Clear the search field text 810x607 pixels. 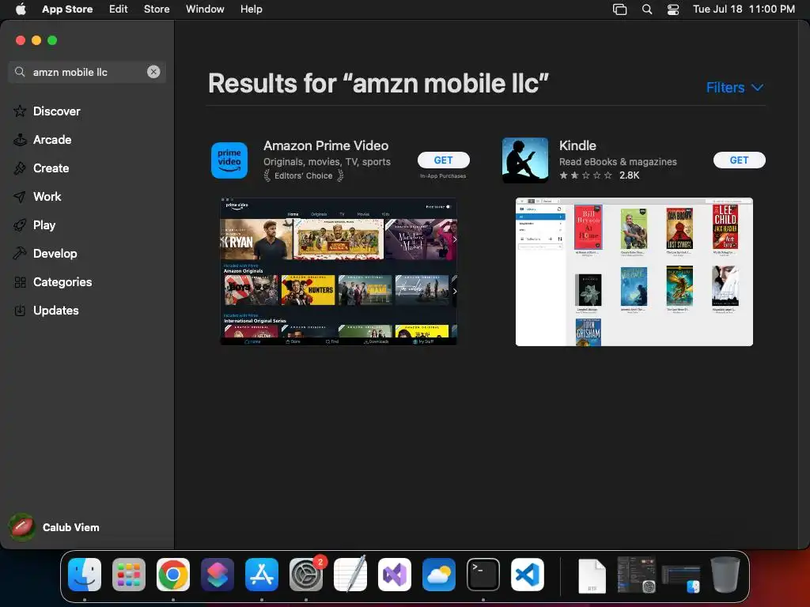click(x=153, y=72)
